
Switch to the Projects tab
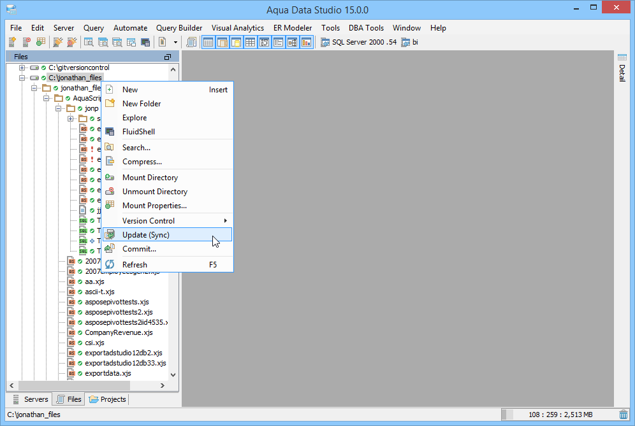point(107,399)
